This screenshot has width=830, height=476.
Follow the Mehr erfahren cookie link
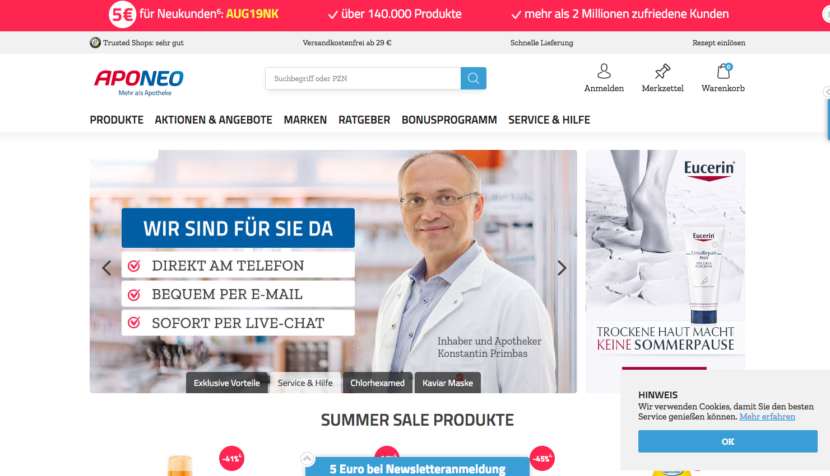click(767, 417)
